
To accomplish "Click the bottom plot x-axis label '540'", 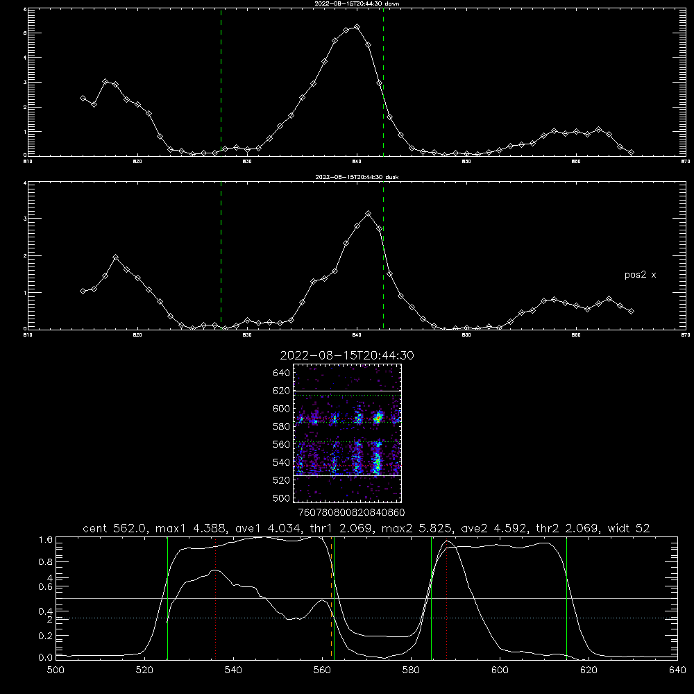I will pyautogui.click(x=233, y=670).
